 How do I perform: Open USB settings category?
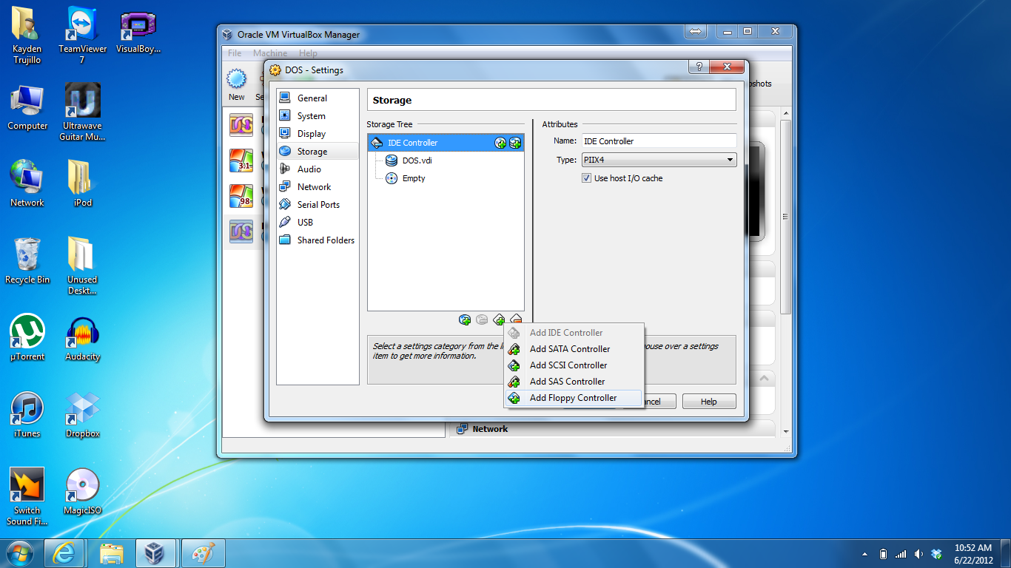pos(318,223)
